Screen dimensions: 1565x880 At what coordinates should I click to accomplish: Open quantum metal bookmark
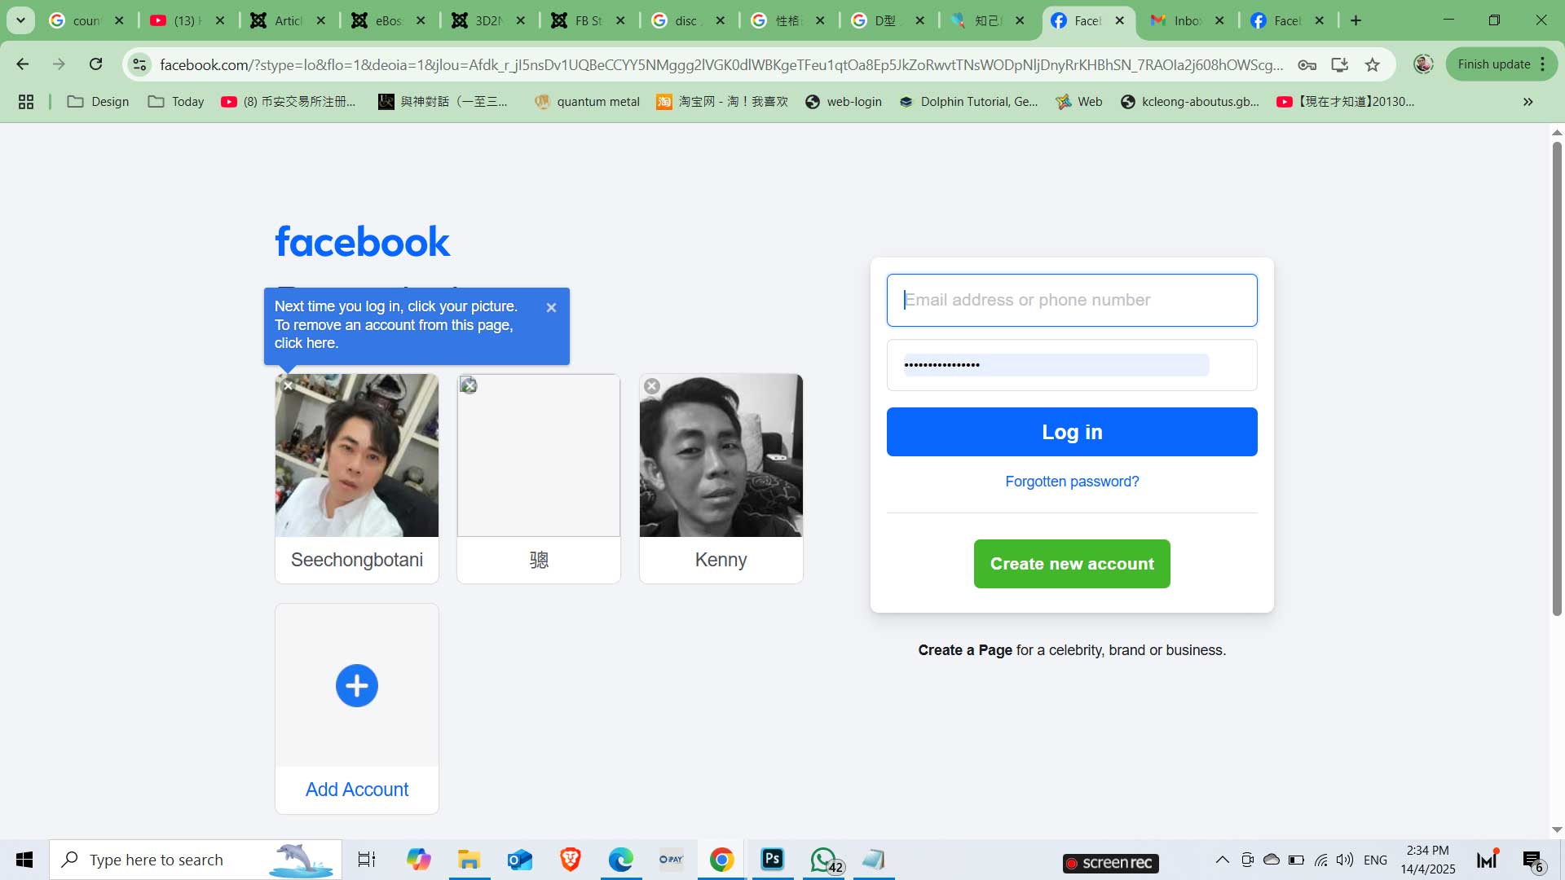[587, 102]
